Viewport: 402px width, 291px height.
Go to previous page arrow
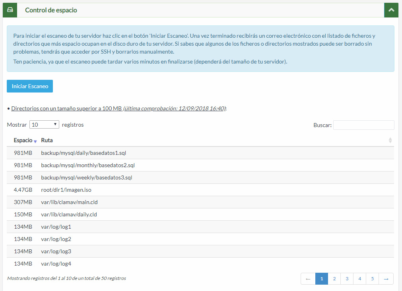tap(308, 279)
